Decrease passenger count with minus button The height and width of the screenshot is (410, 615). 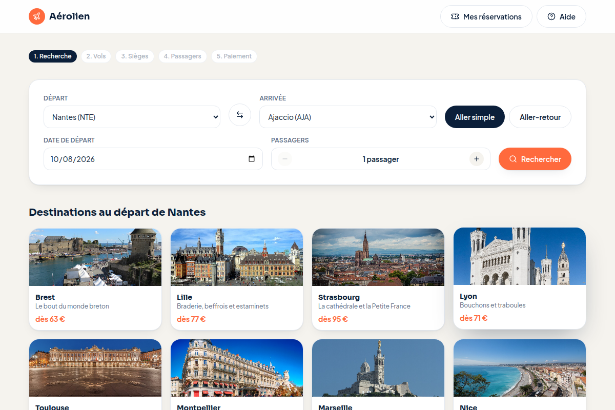point(285,159)
